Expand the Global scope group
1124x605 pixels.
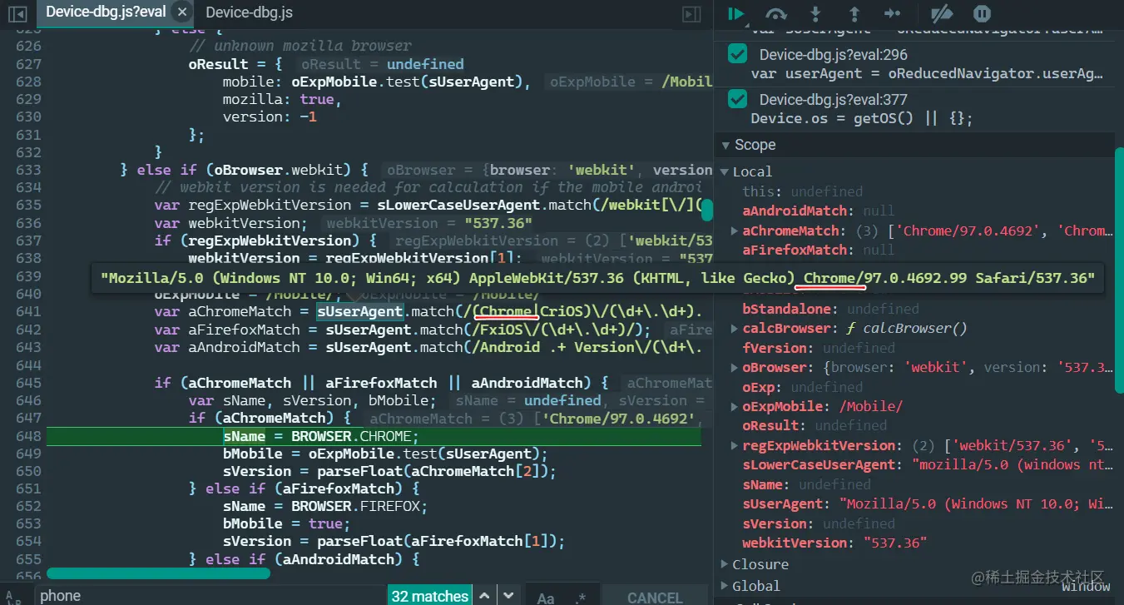coord(723,586)
